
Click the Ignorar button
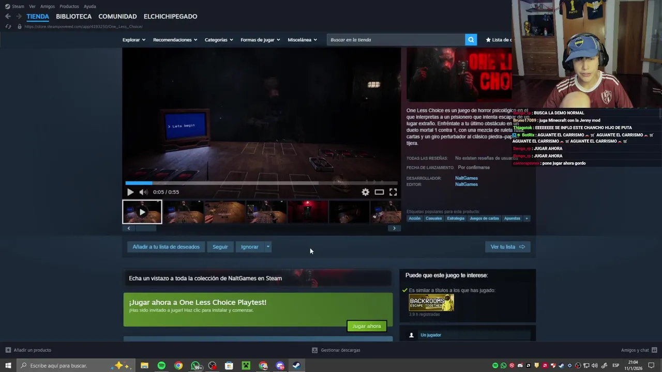[x=249, y=247]
